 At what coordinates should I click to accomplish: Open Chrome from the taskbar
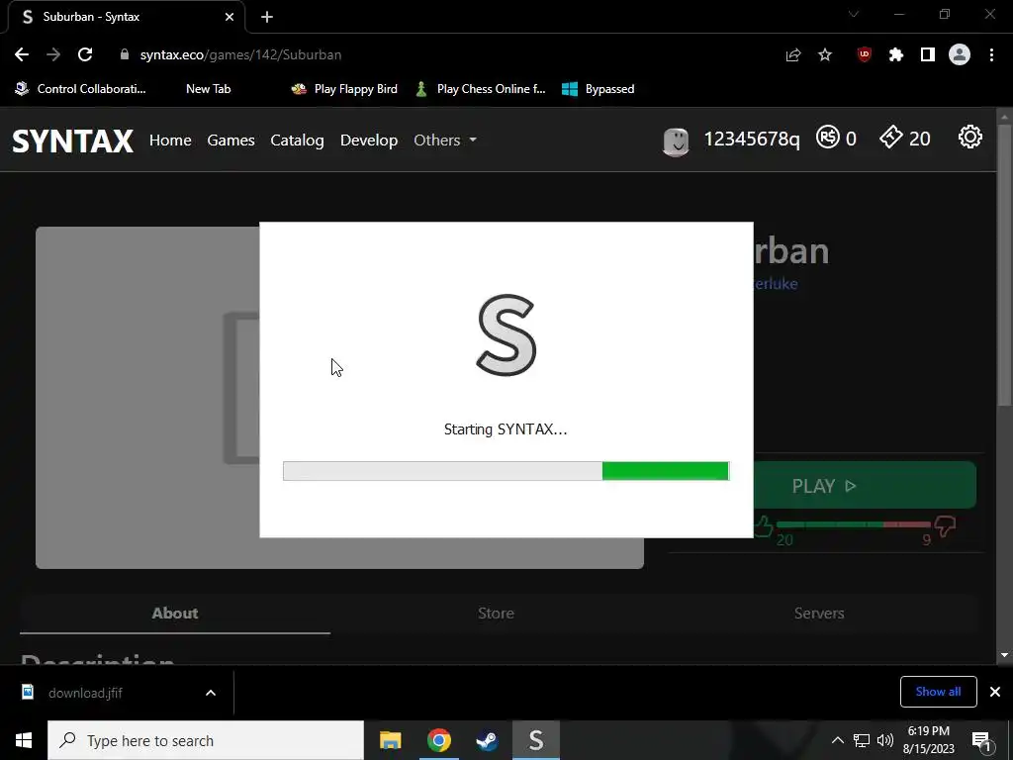click(438, 740)
